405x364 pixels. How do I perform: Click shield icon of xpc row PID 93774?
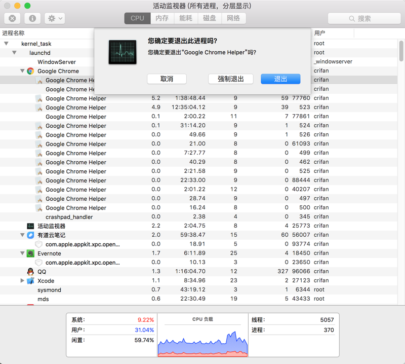click(x=39, y=244)
